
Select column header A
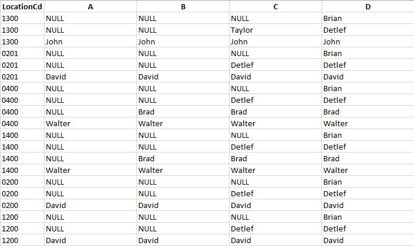point(90,6)
